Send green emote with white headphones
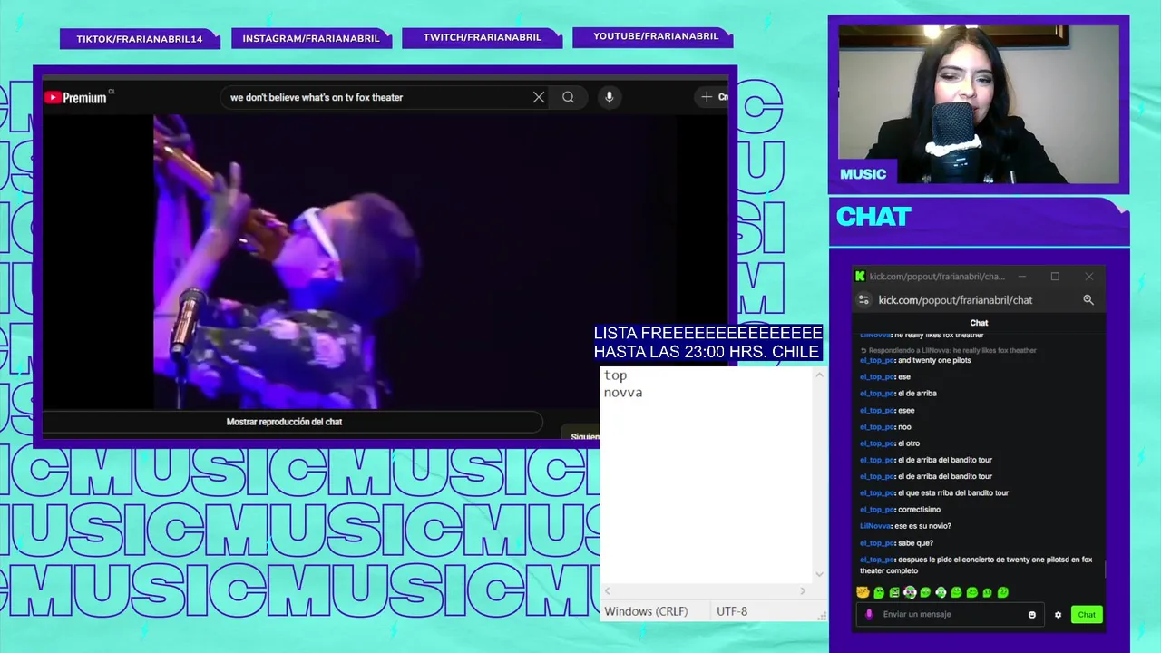 pyautogui.click(x=941, y=592)
